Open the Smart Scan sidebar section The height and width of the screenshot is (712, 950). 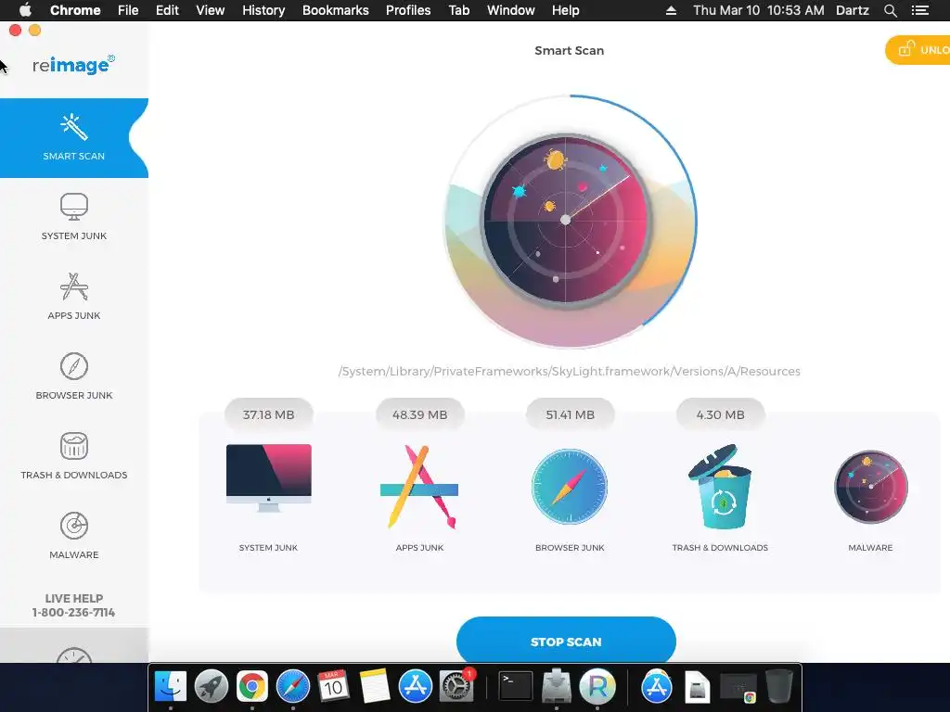[74, 138]
